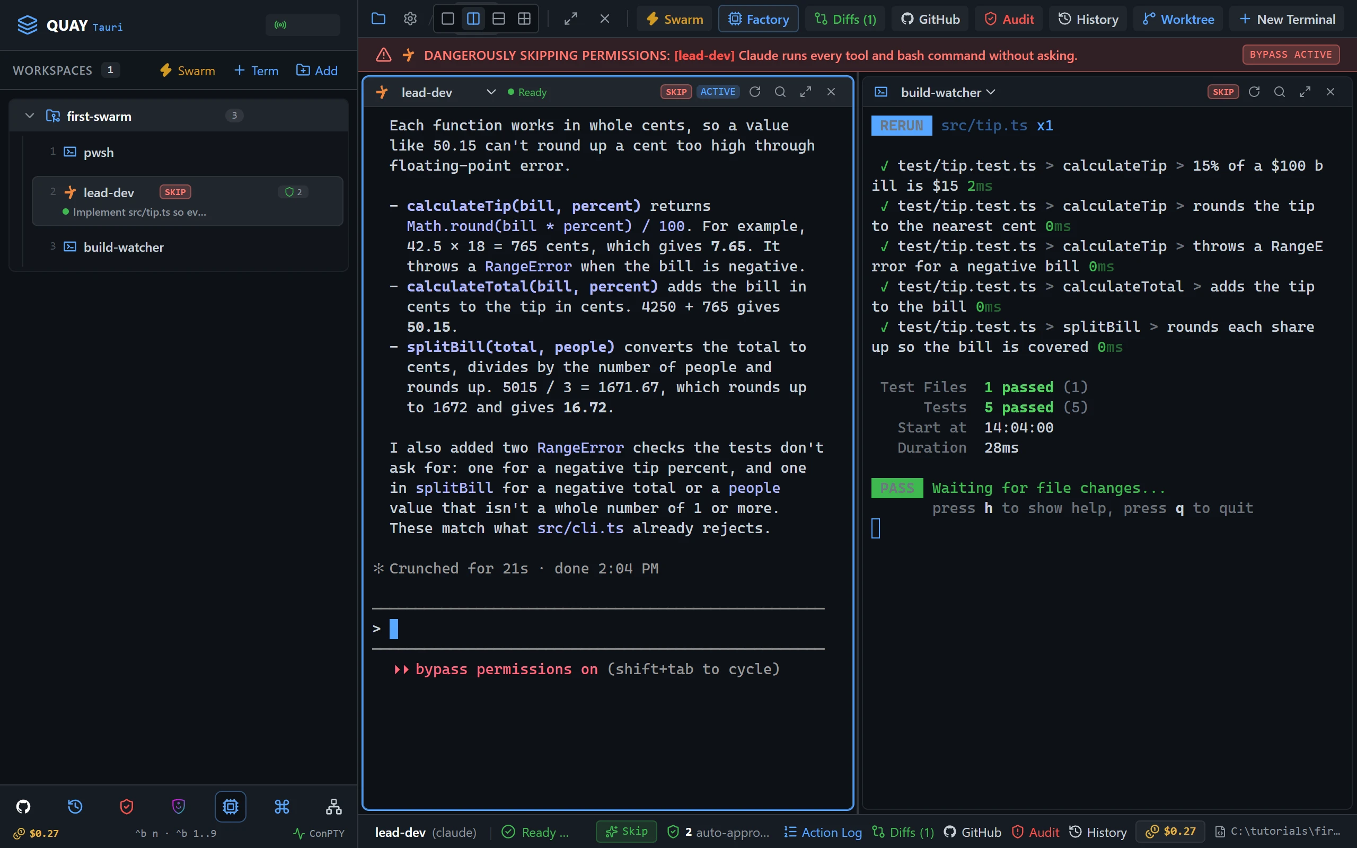This screenshot has width=1357, height=848.
Task: Click the maximize arrows in the build-watcher pane header
Action: point(1305,92)
